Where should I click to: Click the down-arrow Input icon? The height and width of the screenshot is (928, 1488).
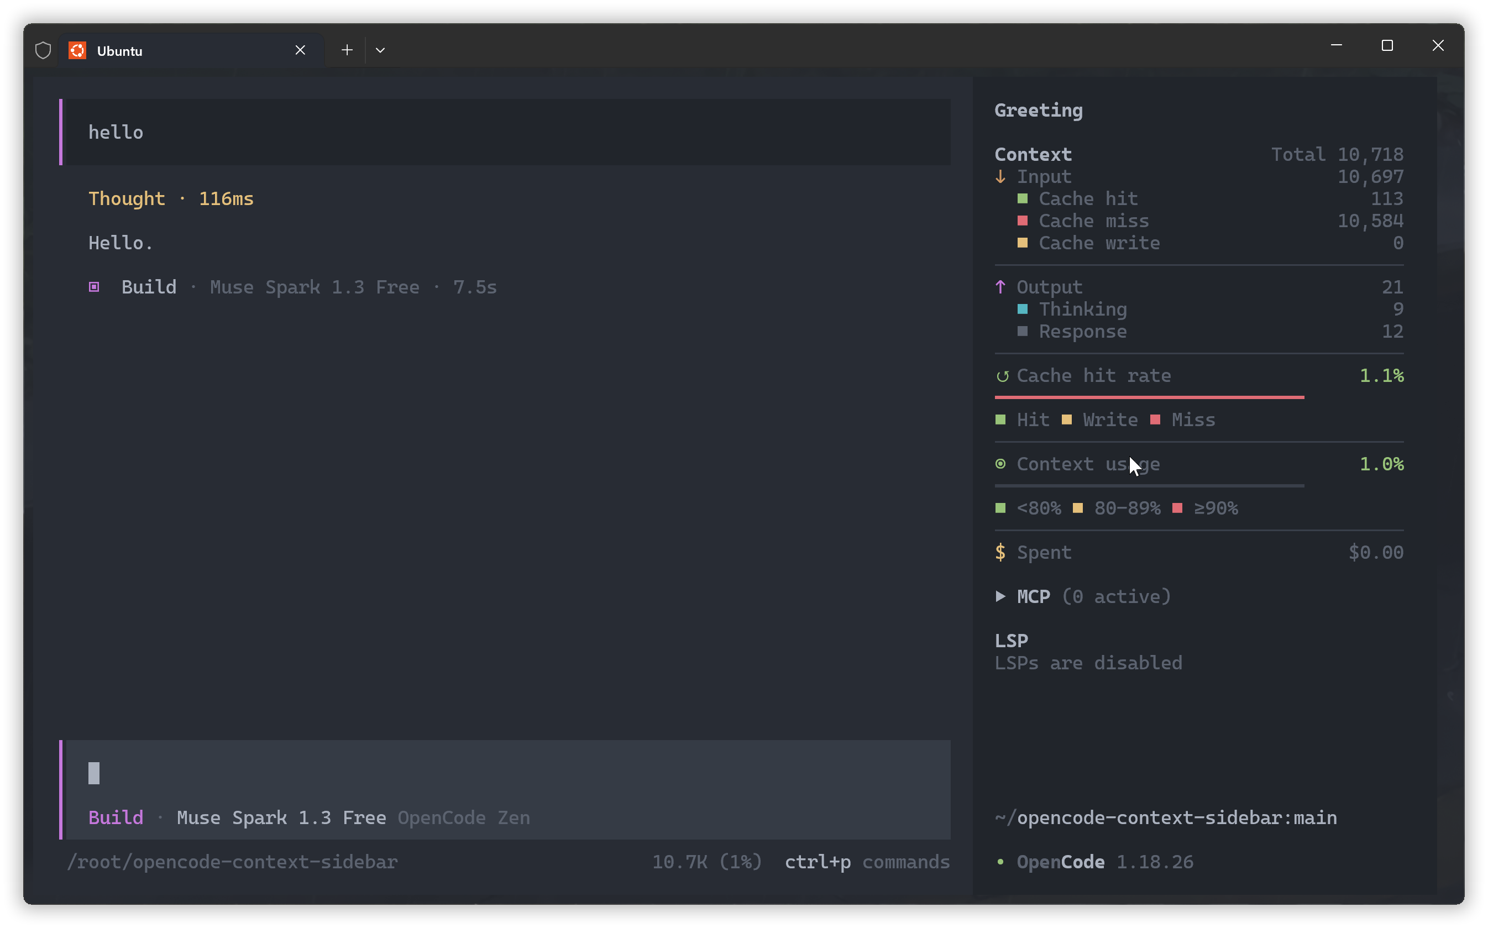[x=1001, y=177]
